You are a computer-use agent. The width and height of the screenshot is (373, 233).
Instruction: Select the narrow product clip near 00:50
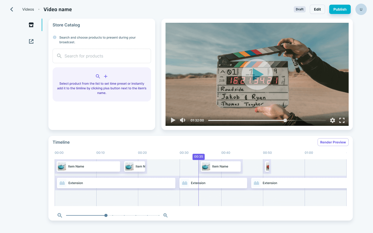coord(268,166)
